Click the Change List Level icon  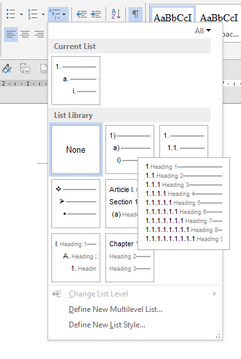(57, 294)
